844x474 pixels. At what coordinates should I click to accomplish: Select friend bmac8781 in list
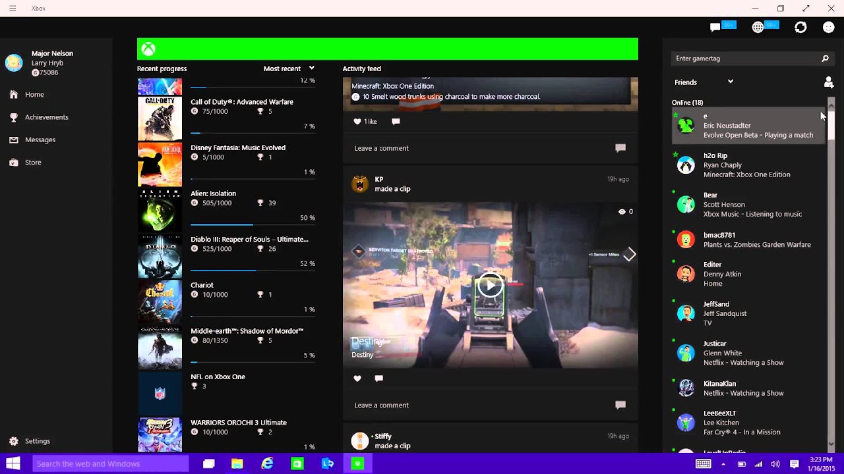click(x=749, y=240)
